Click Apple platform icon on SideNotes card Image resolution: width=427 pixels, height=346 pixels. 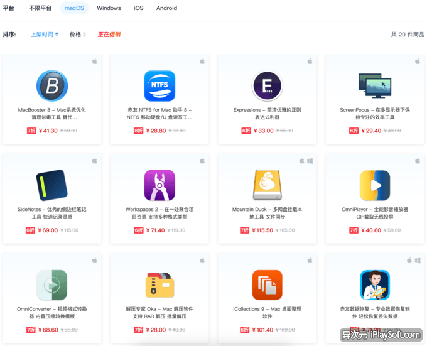pyautogui.click(x=94, y=161)
